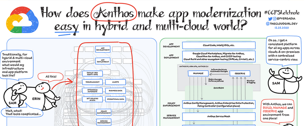Click the Twitter bird icon
Image resolution: width=304 pixels, height=126 pixels.
point(270,19)
